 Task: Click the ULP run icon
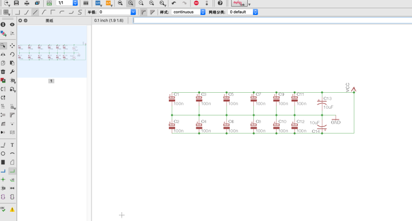(109, 3)
